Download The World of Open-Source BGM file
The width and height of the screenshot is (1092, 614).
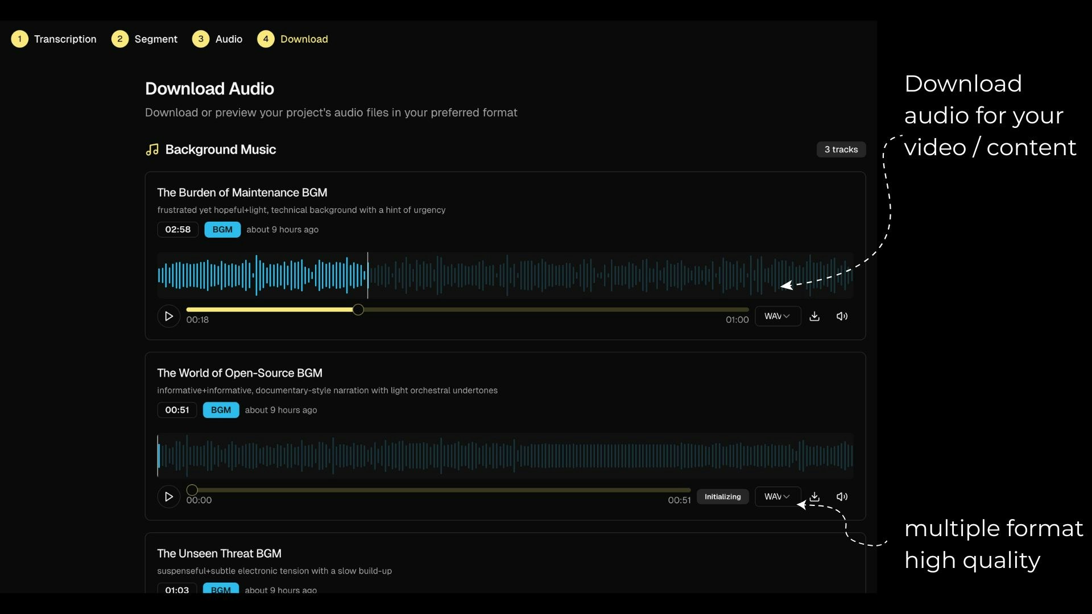tap(814, 497)
